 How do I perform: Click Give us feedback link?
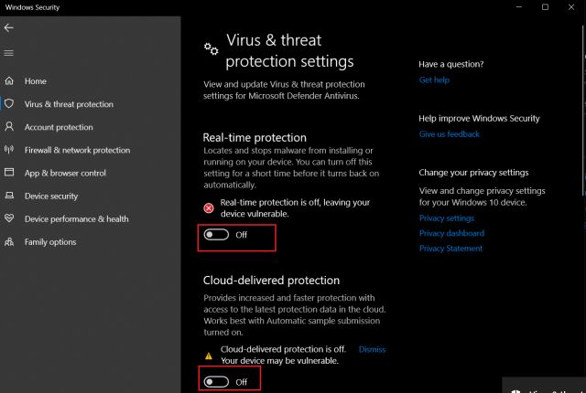tap(450, 133)
